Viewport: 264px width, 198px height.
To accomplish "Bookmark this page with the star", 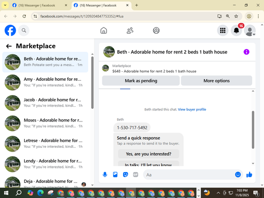I will click(x=236, y=16).
